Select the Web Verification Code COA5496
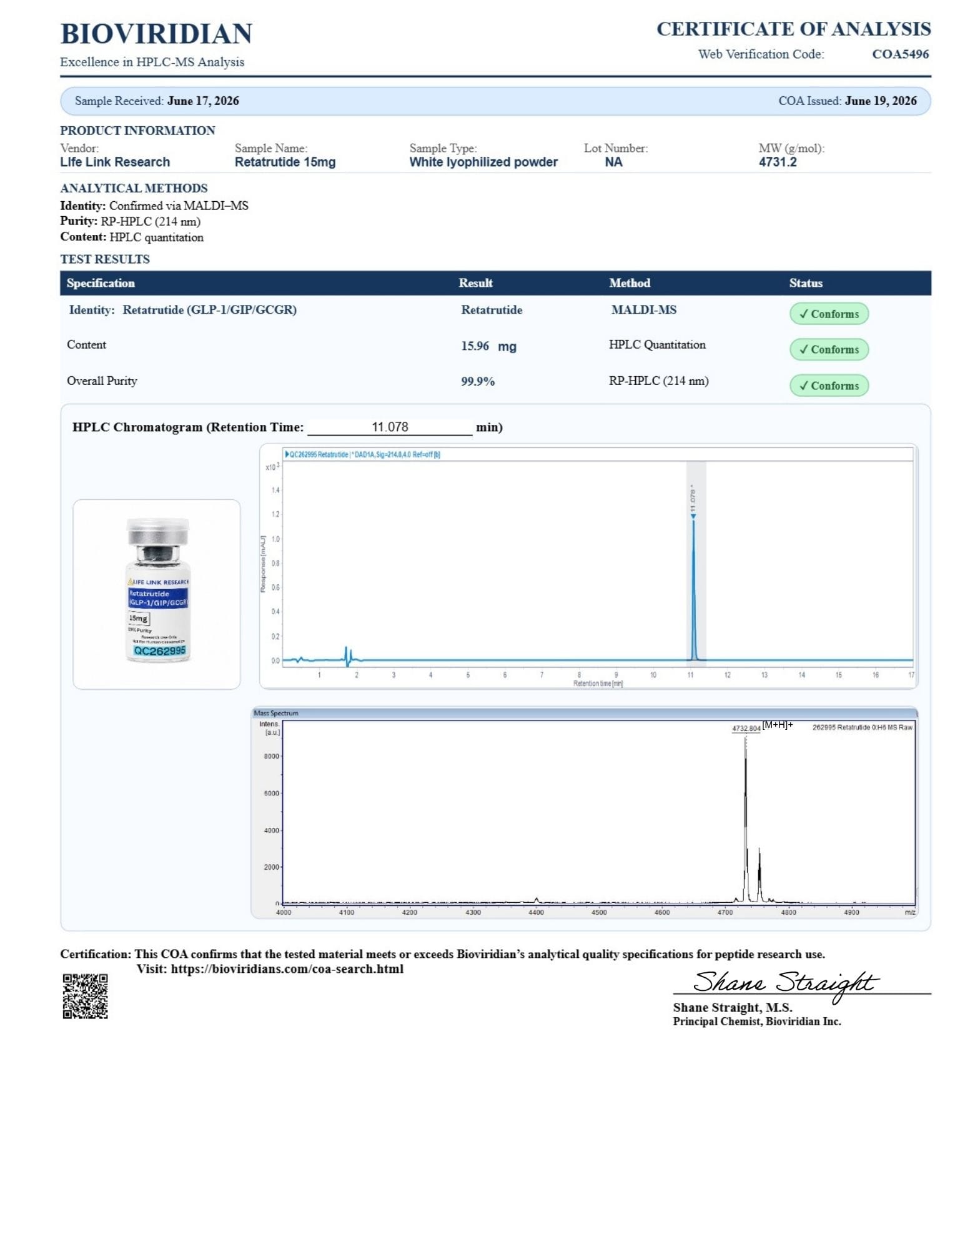This screenshot has width=965, height=1249. pos(900,54)
